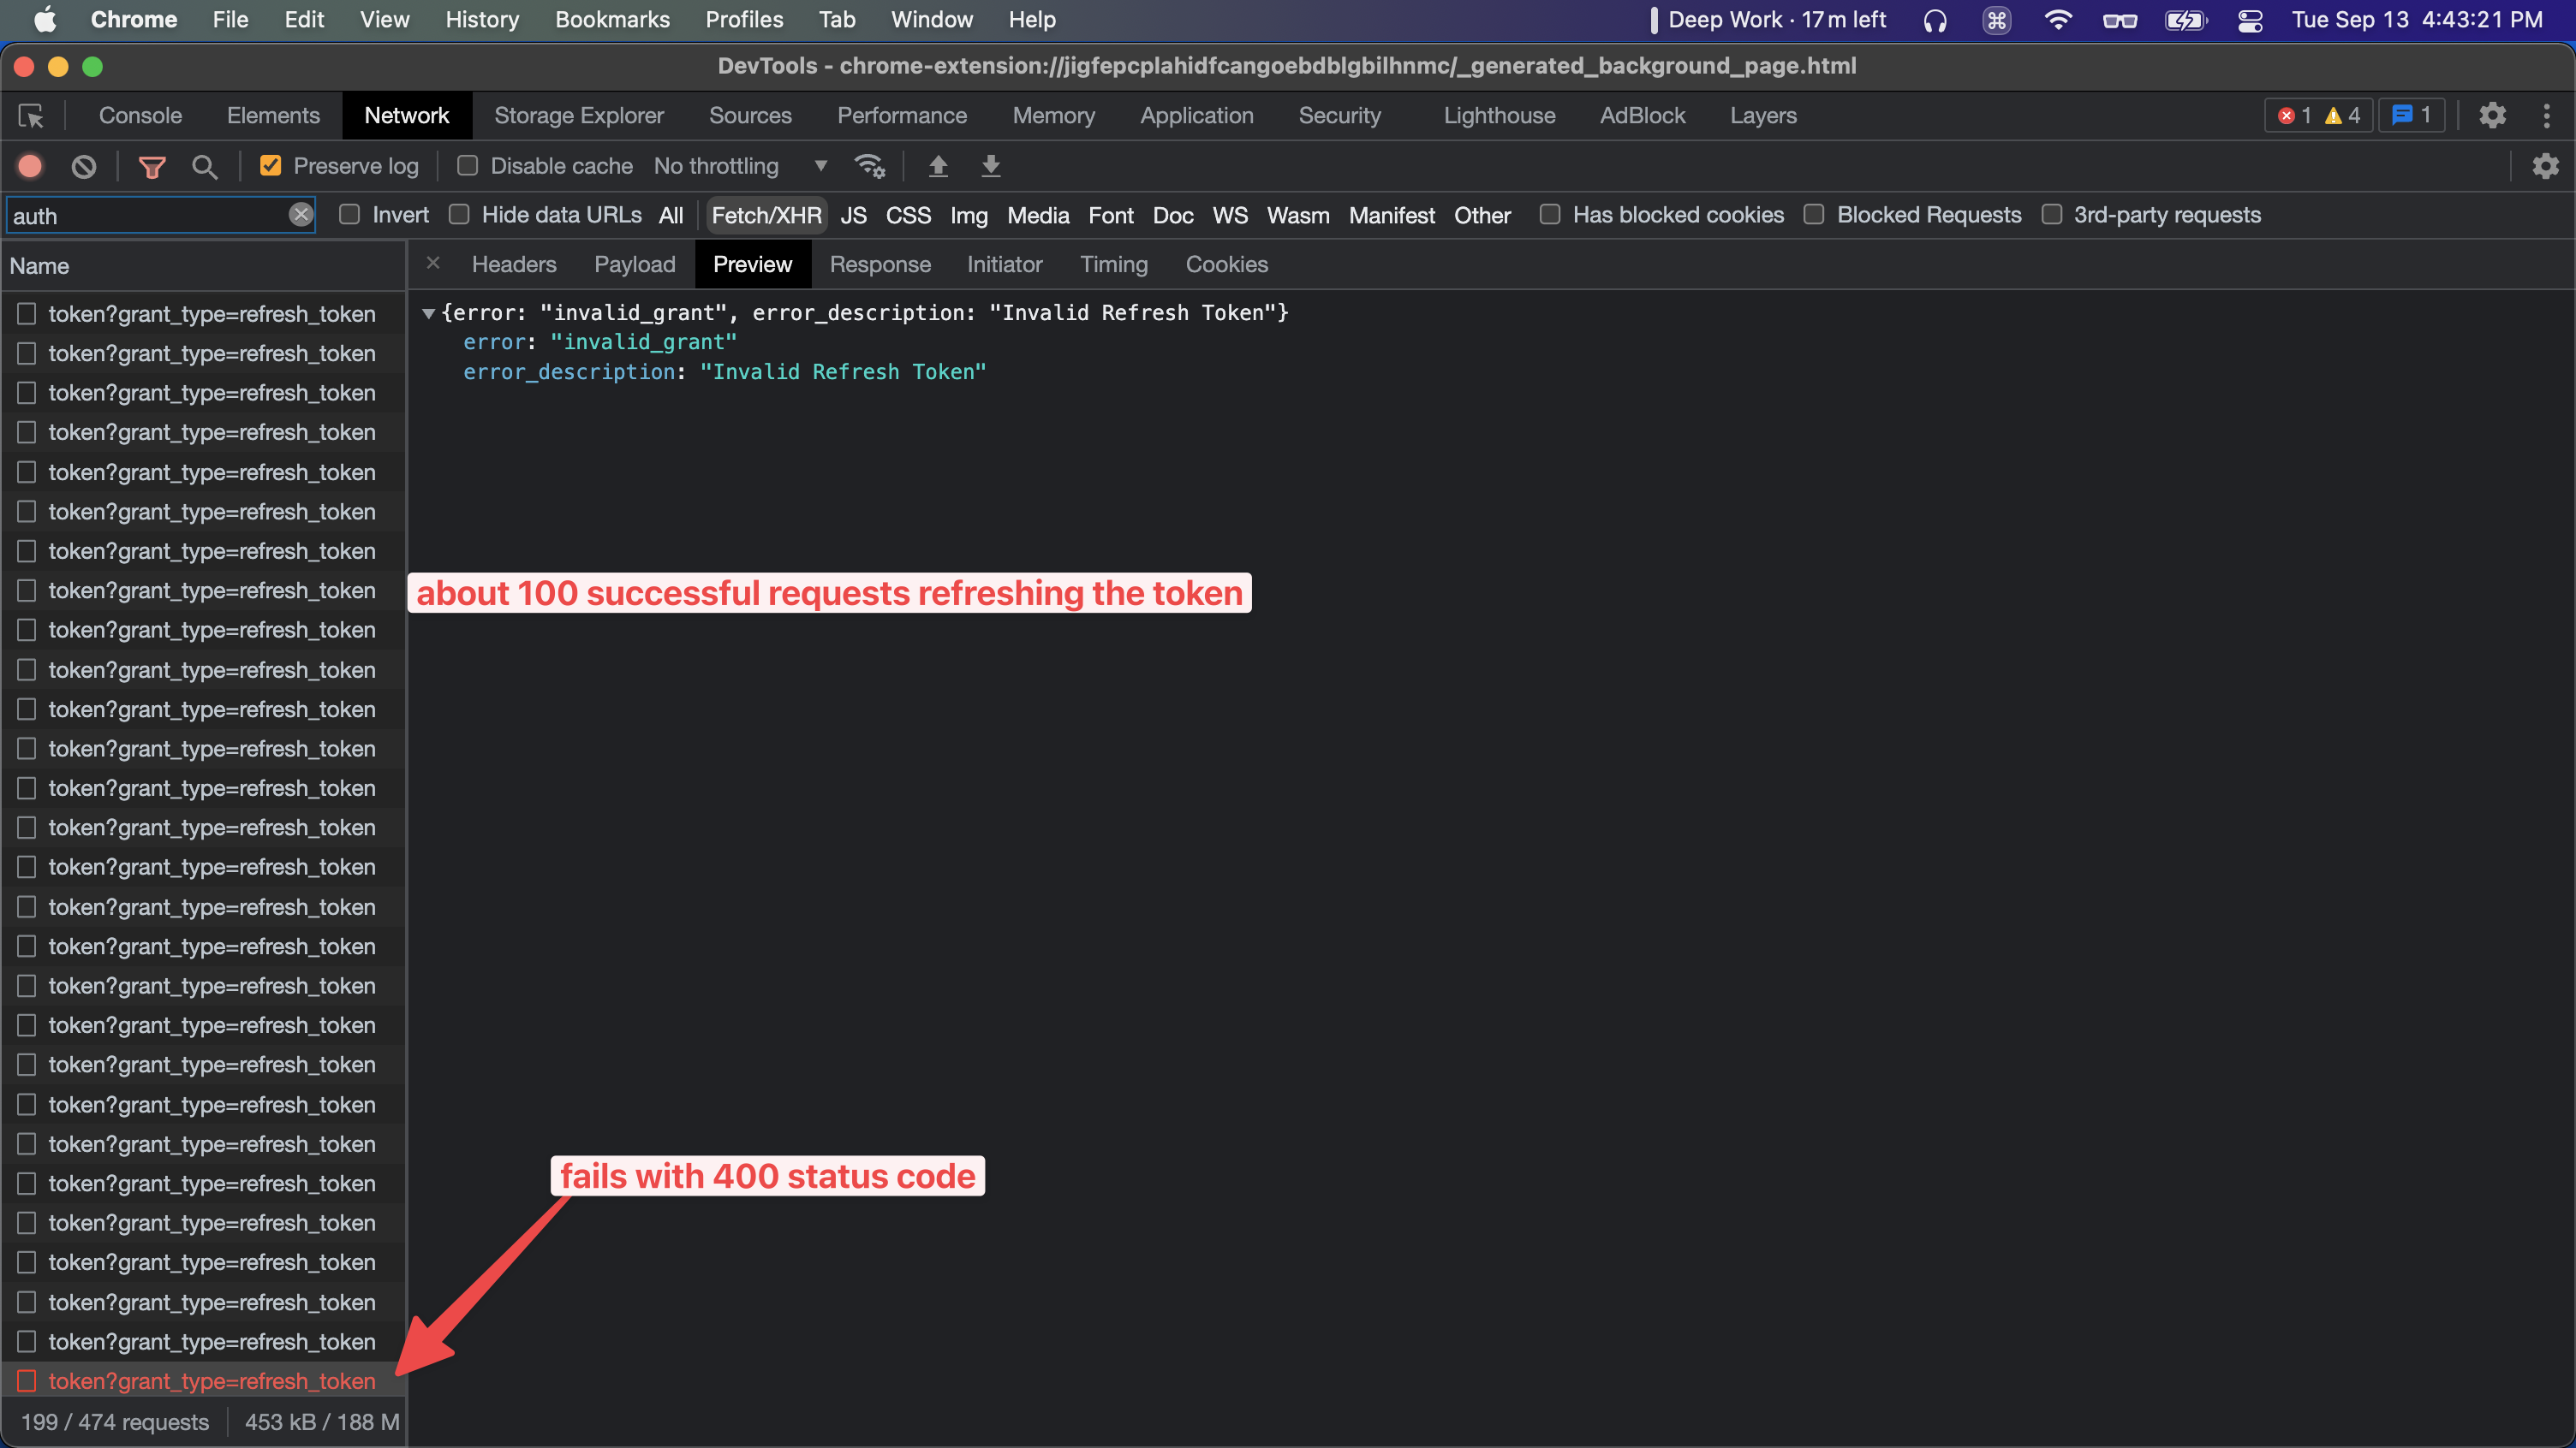This screenshot has height=1448, width=2576.
Task: Open network conditions wifi icon
Action: tap(869, 166)
